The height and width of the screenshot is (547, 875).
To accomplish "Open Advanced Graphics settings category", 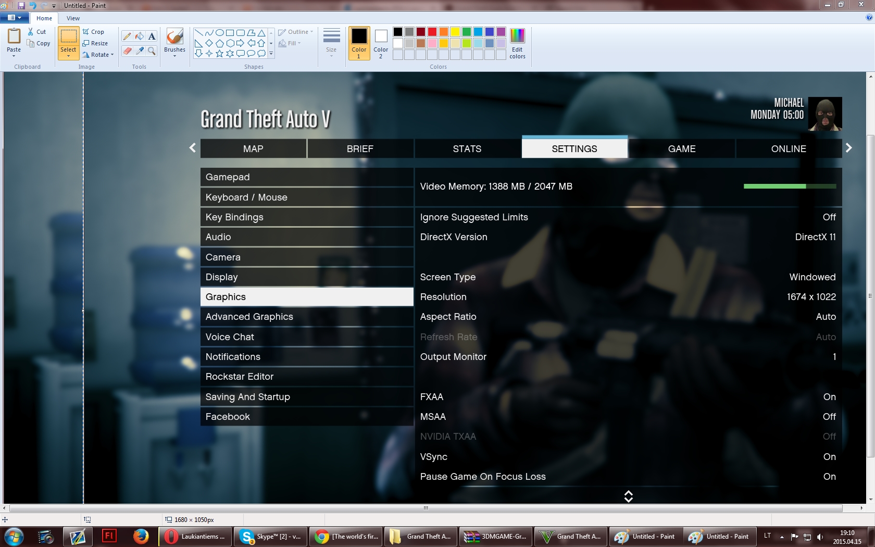I will click(307, 317).
